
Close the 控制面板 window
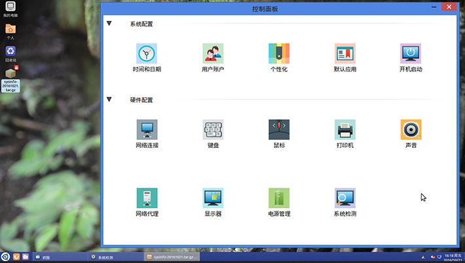[449, 7]
